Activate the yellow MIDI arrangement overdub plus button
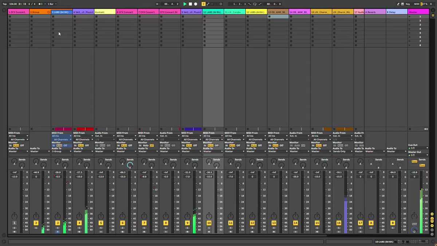The height and width of the screenshot is (246, 437). click(x=203, y=4)
